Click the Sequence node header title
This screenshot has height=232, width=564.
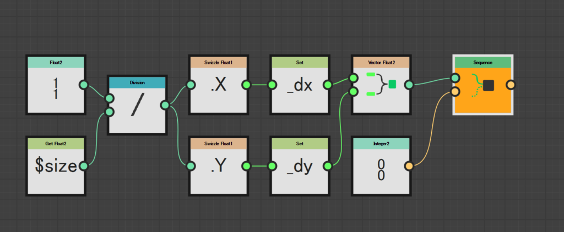(483, 62)
